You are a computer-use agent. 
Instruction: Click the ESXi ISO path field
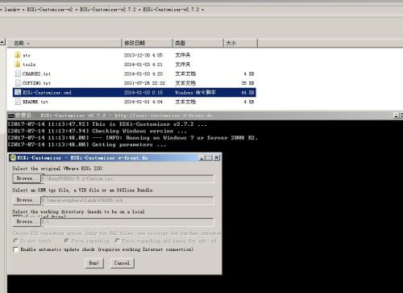pos(127,178)
